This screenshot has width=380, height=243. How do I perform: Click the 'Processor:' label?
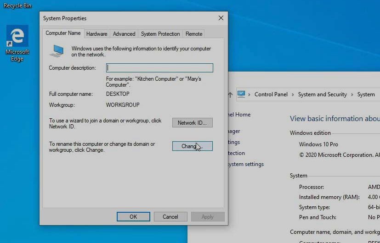(x=312, y=187)
